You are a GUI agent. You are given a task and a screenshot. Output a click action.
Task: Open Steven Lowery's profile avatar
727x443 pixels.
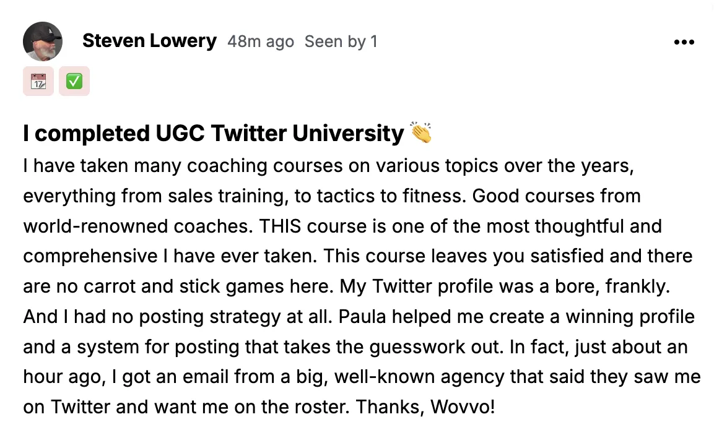coord(43,41)
